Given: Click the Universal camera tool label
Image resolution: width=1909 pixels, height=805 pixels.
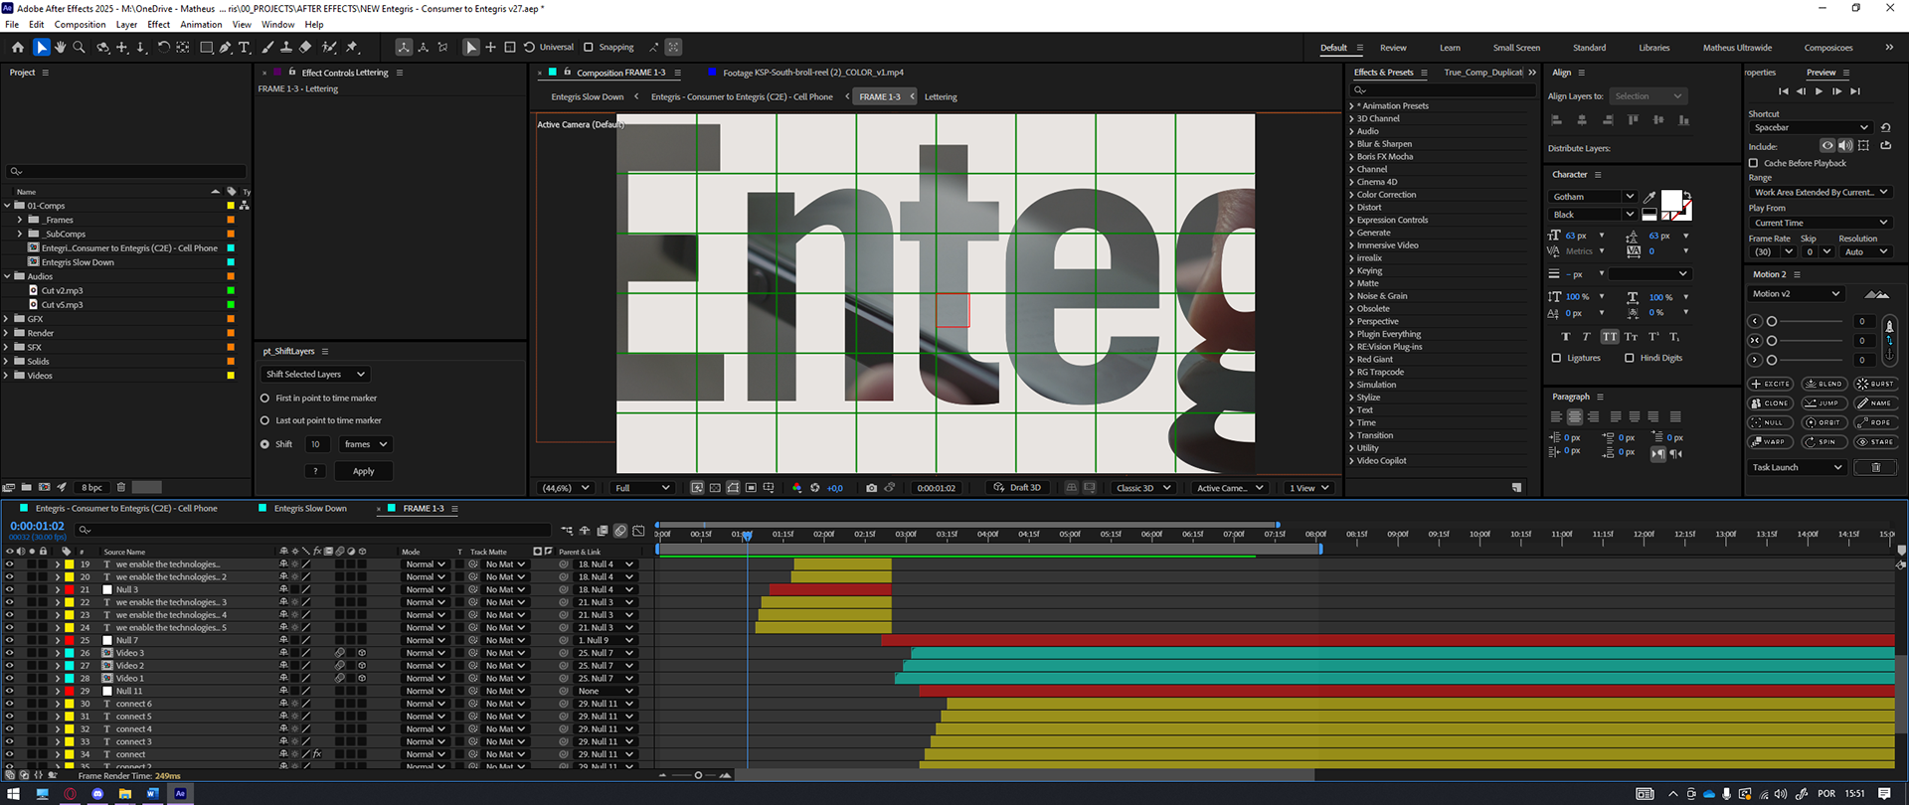Looking at the screenshot, I should 557,47.
